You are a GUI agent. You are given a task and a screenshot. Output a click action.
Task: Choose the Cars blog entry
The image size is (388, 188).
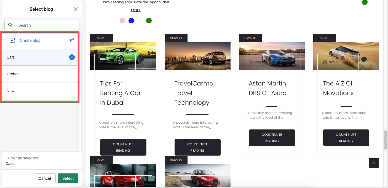(x=40, y=57)
